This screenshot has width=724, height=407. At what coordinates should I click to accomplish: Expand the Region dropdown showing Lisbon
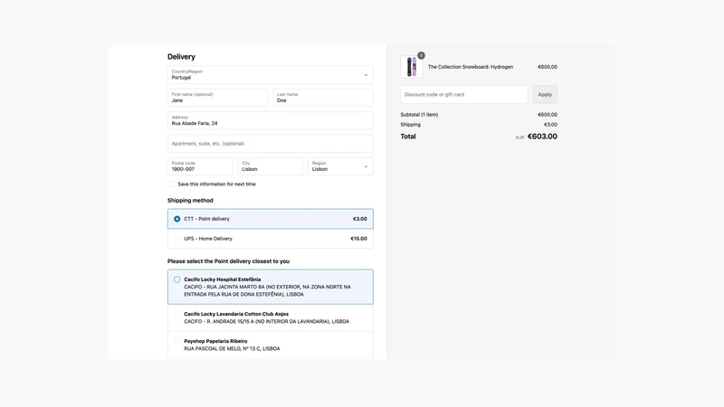coord(340,166)
